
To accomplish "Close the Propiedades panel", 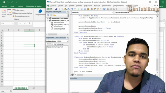I will (67, 38).
